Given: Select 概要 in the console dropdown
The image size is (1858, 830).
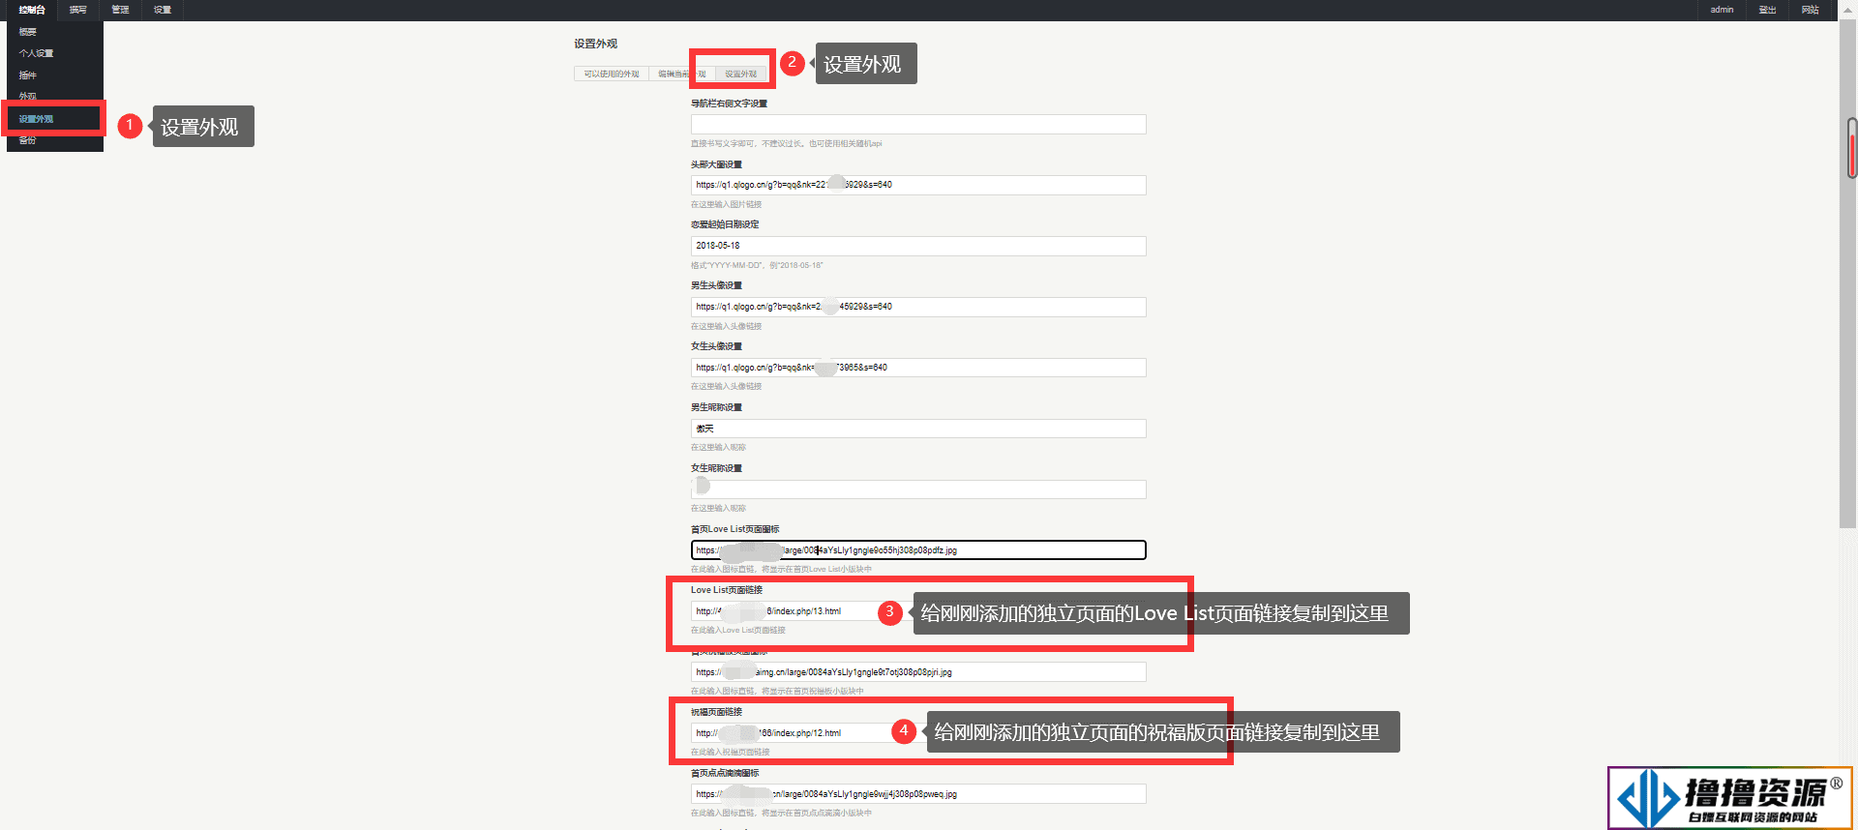Looking at the screenshot, I should 54,32.
